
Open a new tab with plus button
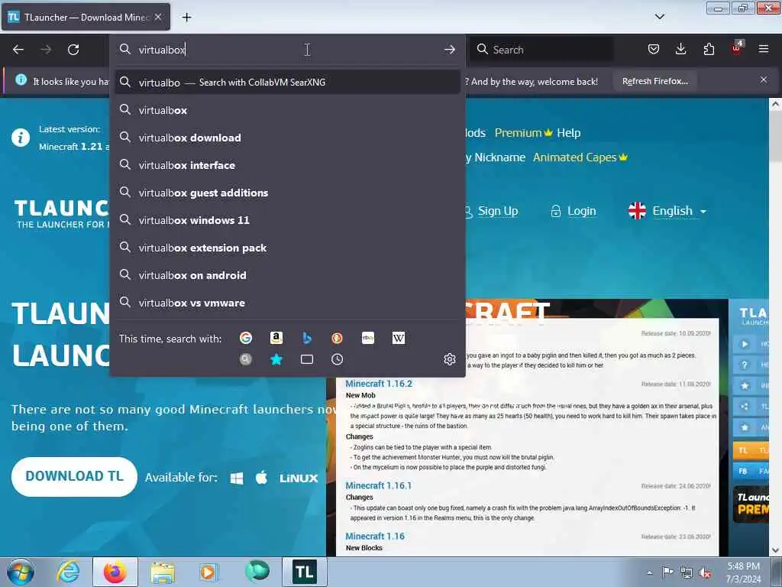click(186, 18)
